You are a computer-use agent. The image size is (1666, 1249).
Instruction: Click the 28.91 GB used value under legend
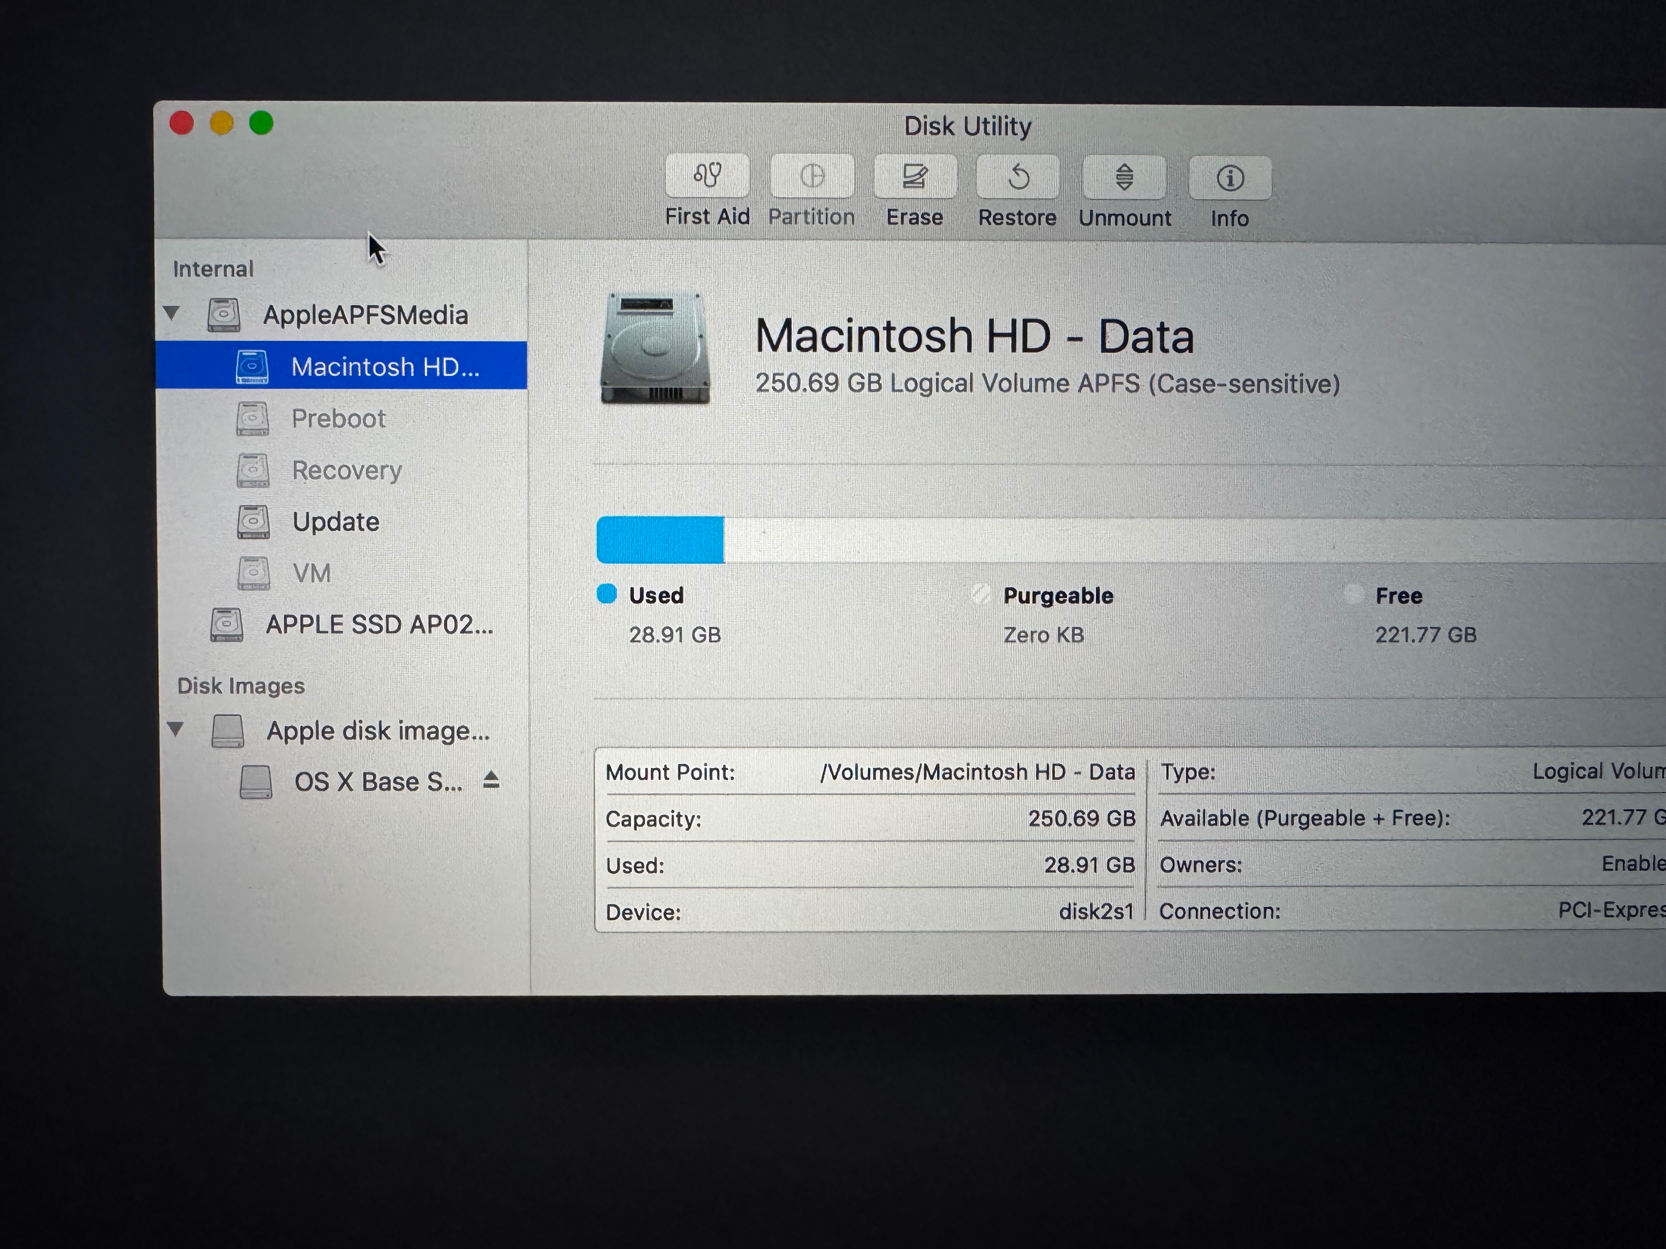pyautogui.click(x=675, y=635)
